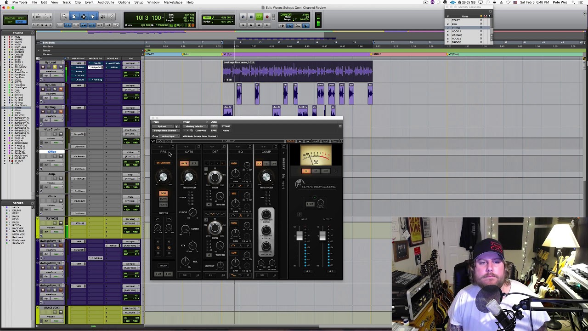
Task: Select GATE mode in the gate module
Action: [x=184, y=163]
